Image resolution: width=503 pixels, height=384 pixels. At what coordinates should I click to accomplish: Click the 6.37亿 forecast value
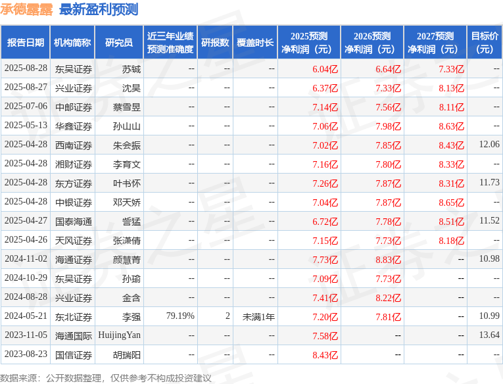click(x=325, y=88)
